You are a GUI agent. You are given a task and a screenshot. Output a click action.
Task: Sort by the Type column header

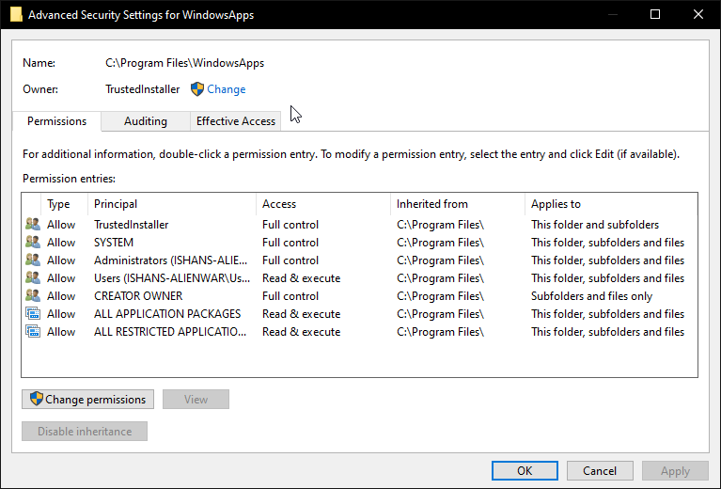pos(64,204)
